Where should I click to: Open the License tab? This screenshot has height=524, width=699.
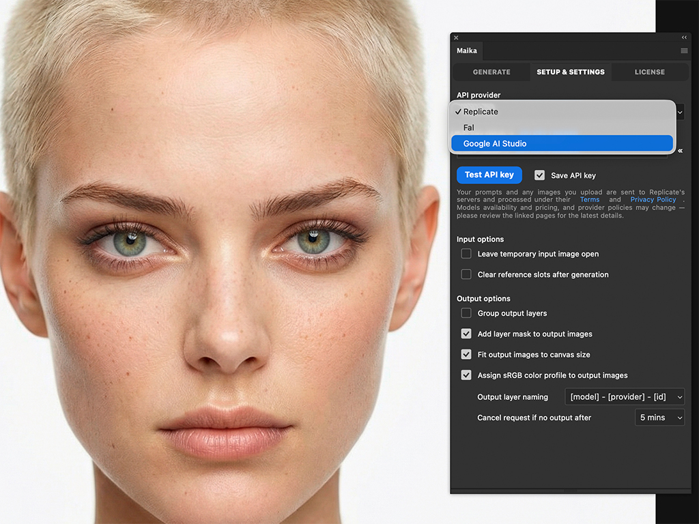click(x=649, y=72)
